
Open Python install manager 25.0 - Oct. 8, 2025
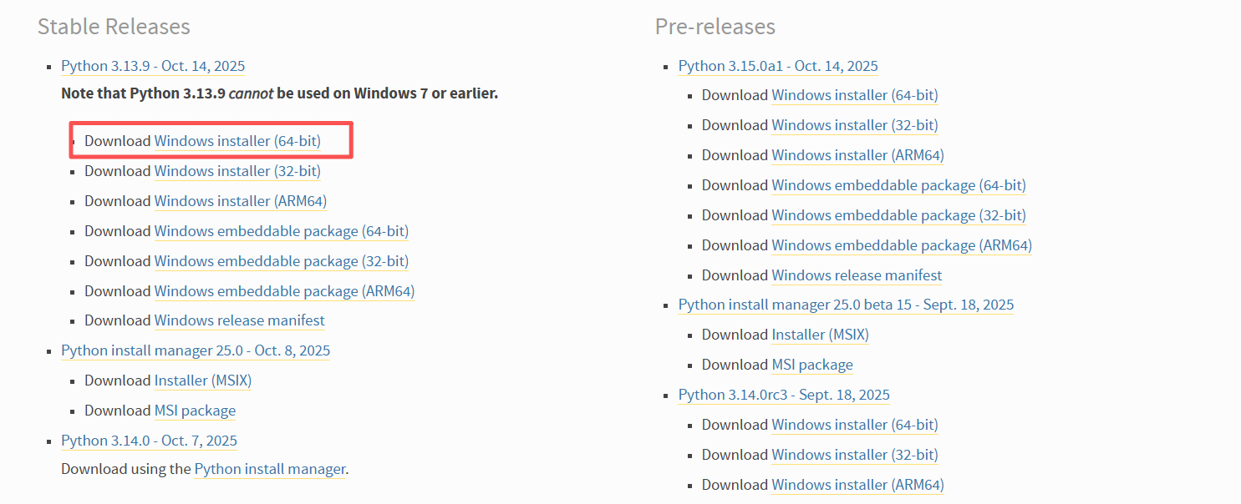pyautogui.click(x=196, y=350)
